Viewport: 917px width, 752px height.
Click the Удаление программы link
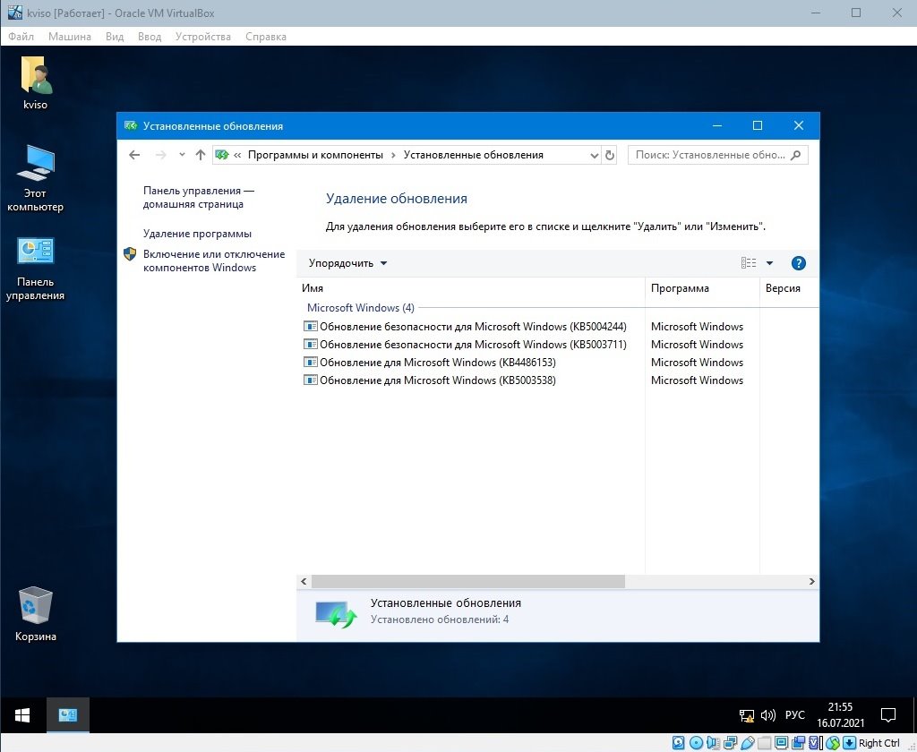tap(197, 234)
